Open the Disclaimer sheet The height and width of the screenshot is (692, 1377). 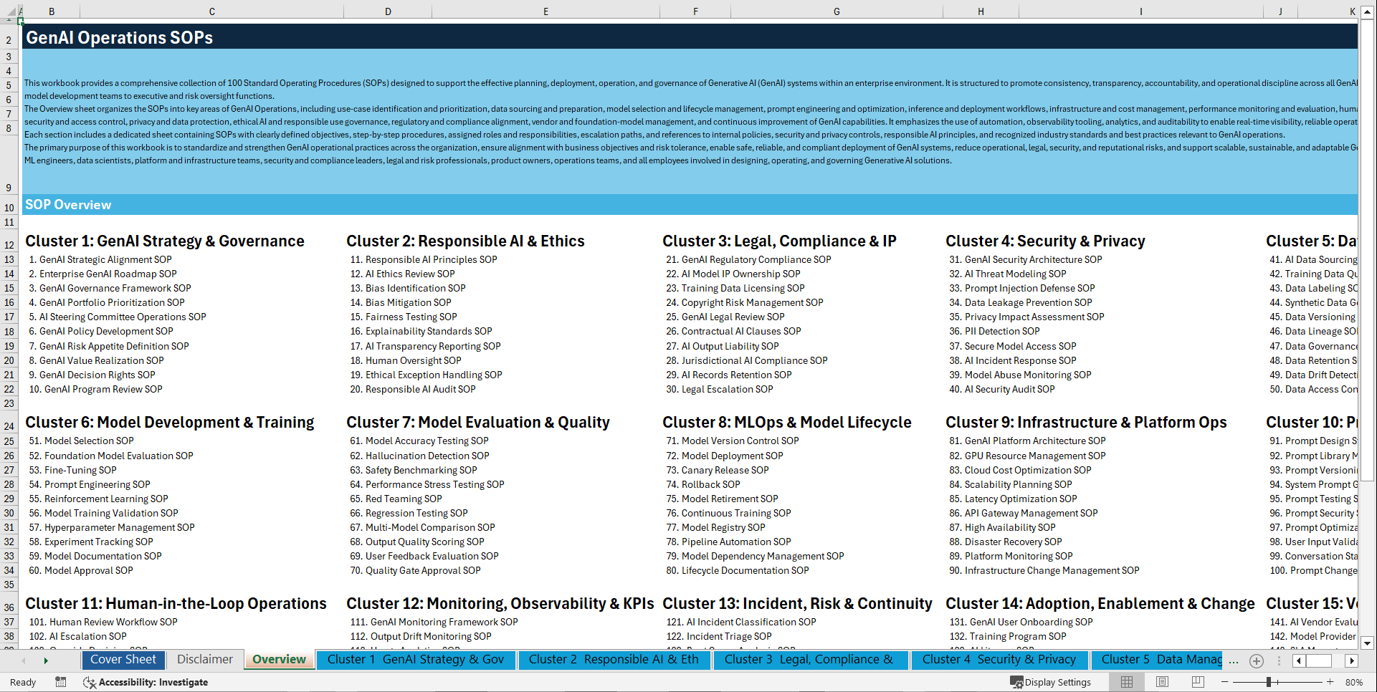coord(204,660)
